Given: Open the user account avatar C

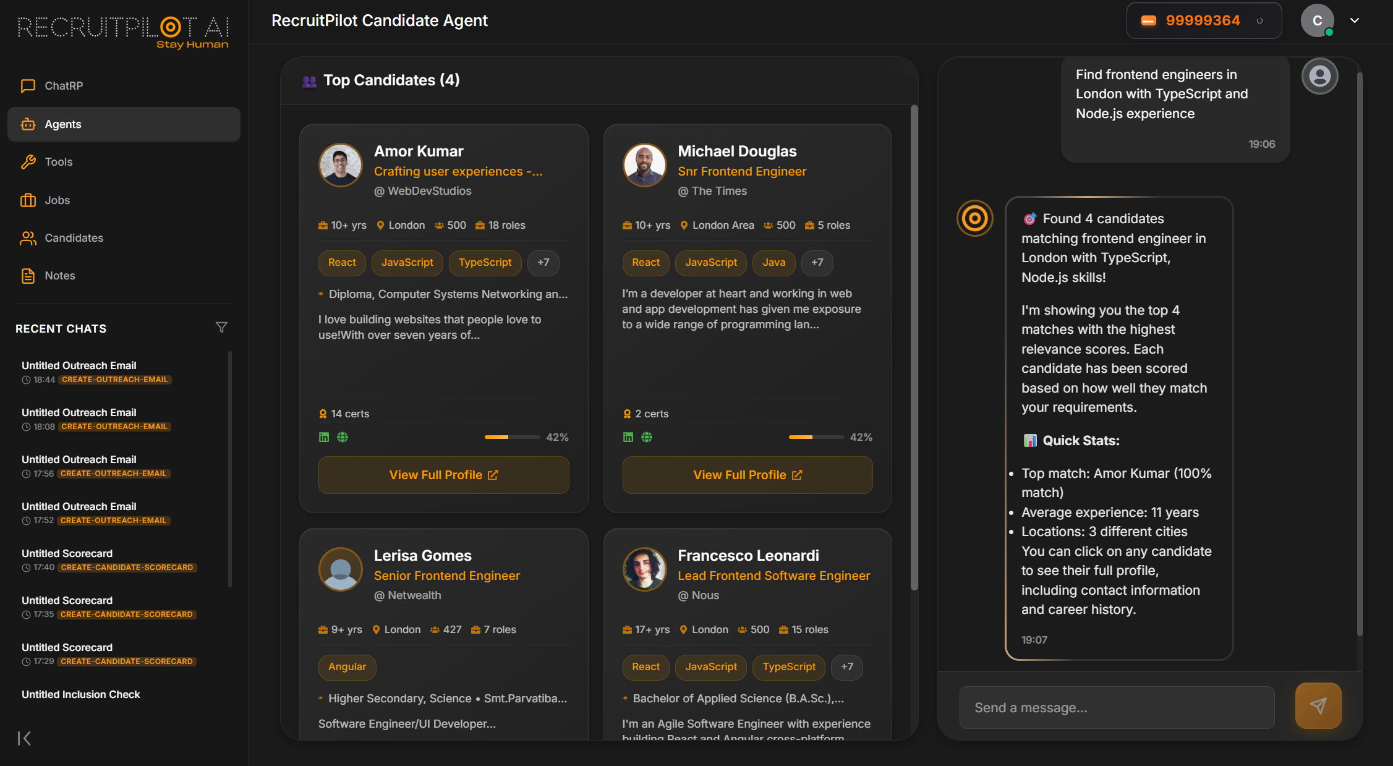Looking at the screenshot, I should (x=1317, y=20).
